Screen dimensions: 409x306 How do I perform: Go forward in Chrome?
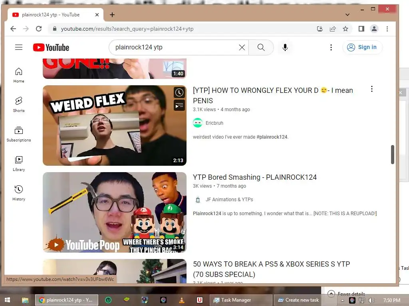point(26,29)
